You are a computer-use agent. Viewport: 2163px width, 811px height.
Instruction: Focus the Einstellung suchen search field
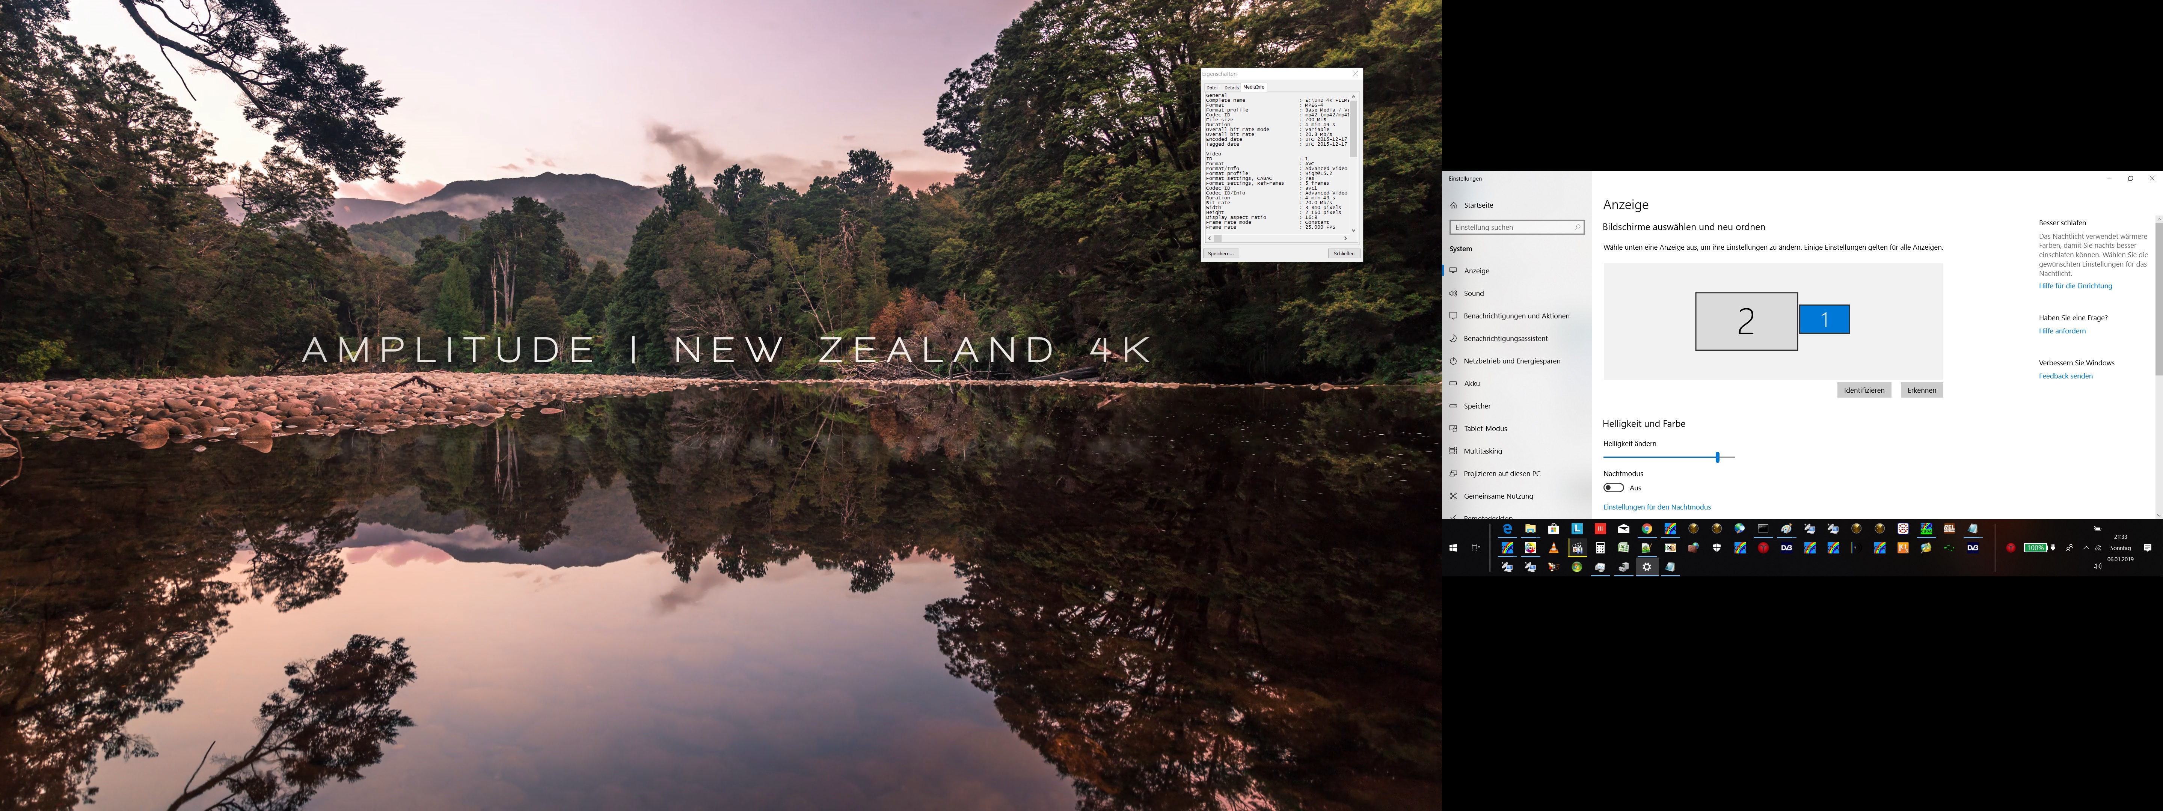pyautogui.click(x=1516, y=227)
